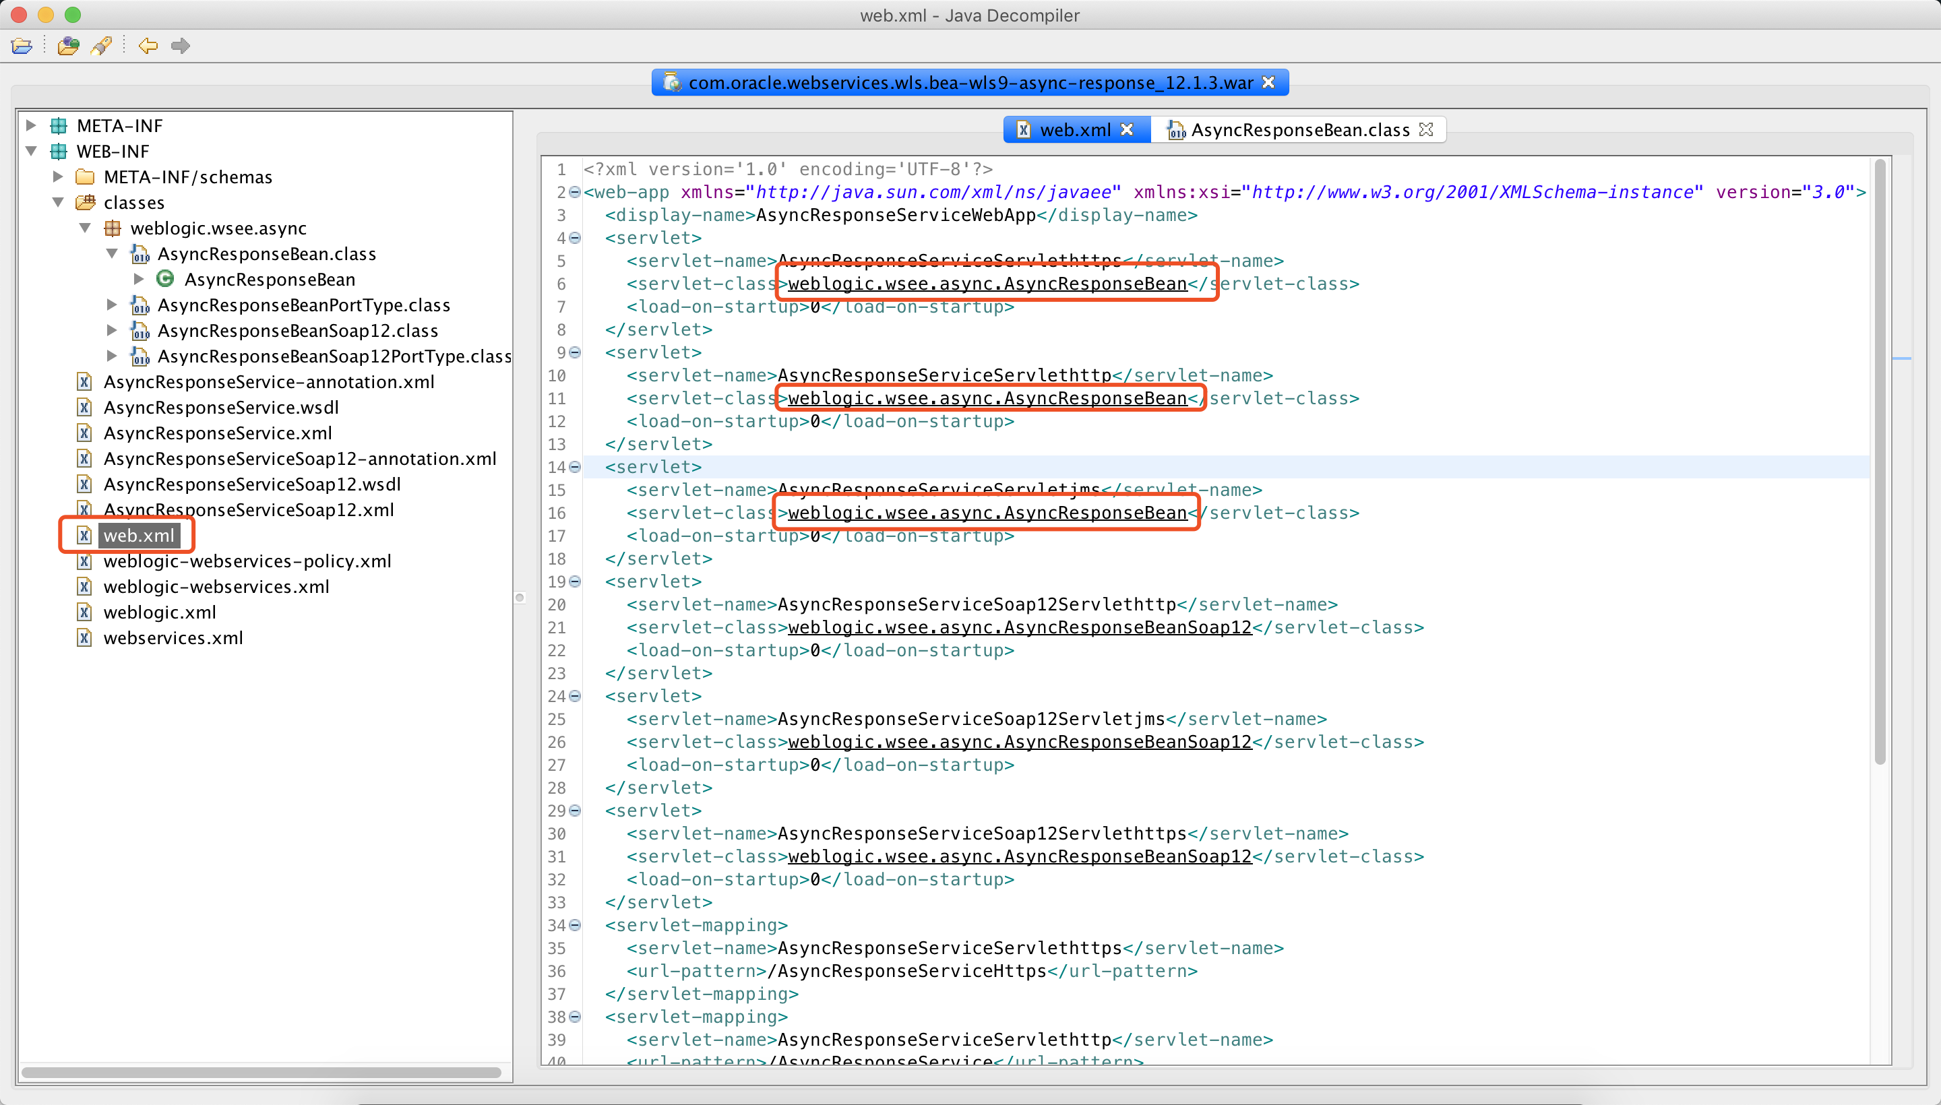Image resolution: width=1941 pixels, height=1105 pixels.
Task: Close the web.xml tab
Action: click(x=1128, y=129)
